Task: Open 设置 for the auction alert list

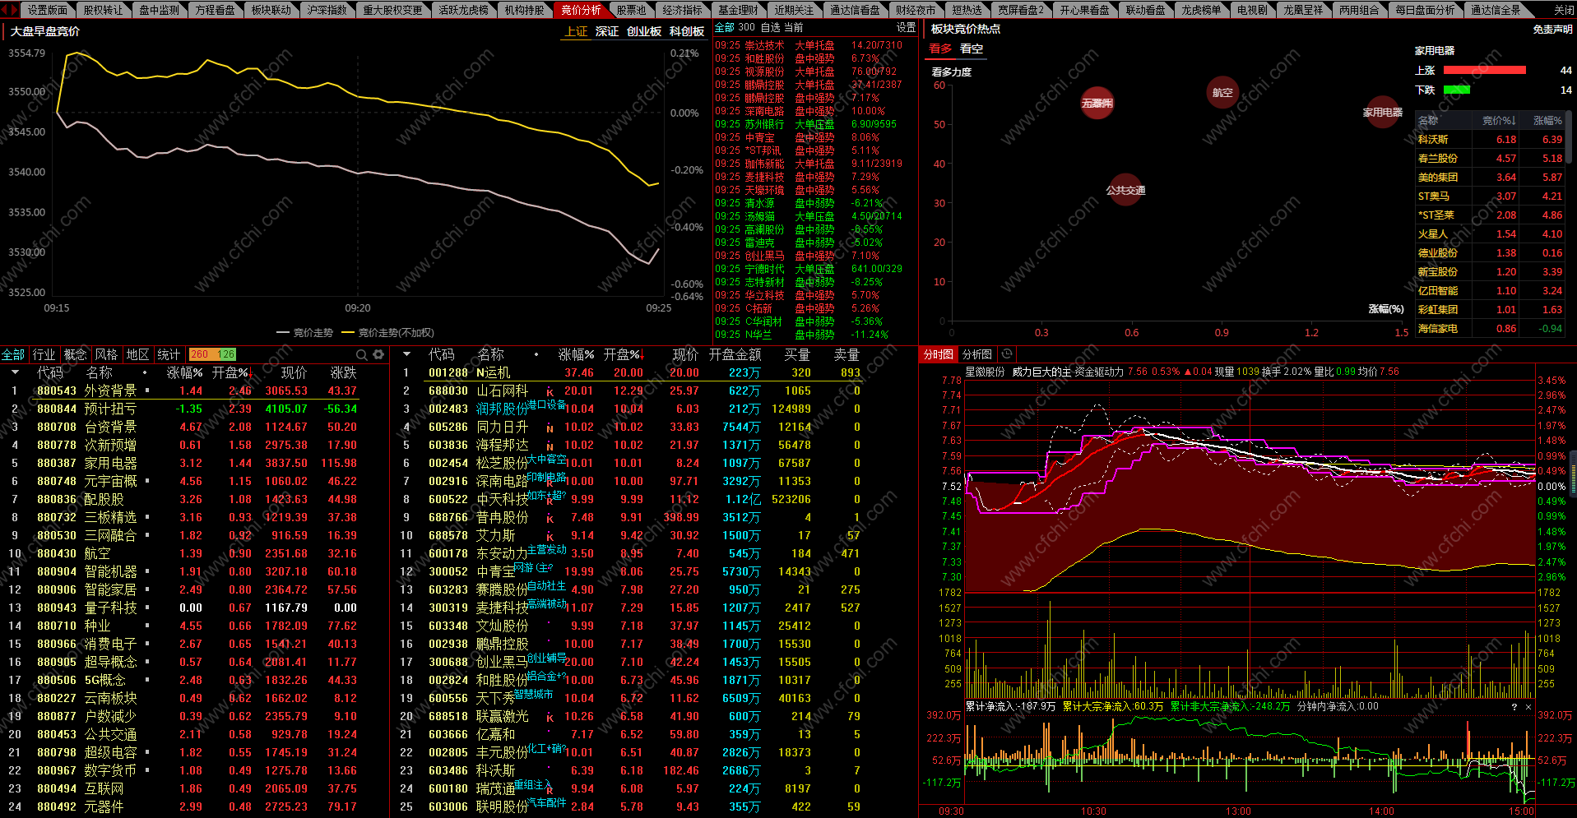Action: pyautogui.click(x=906, y=27)
